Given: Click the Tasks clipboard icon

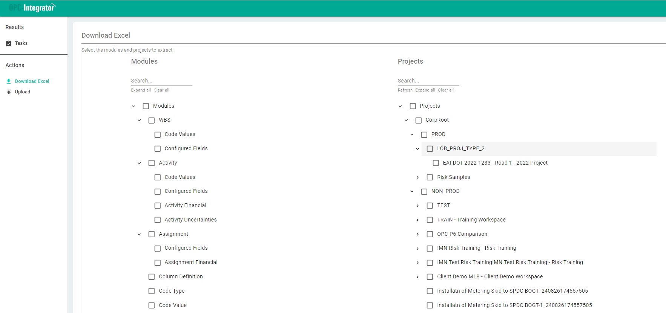Looking at the screenshot, I should (9, 43).
